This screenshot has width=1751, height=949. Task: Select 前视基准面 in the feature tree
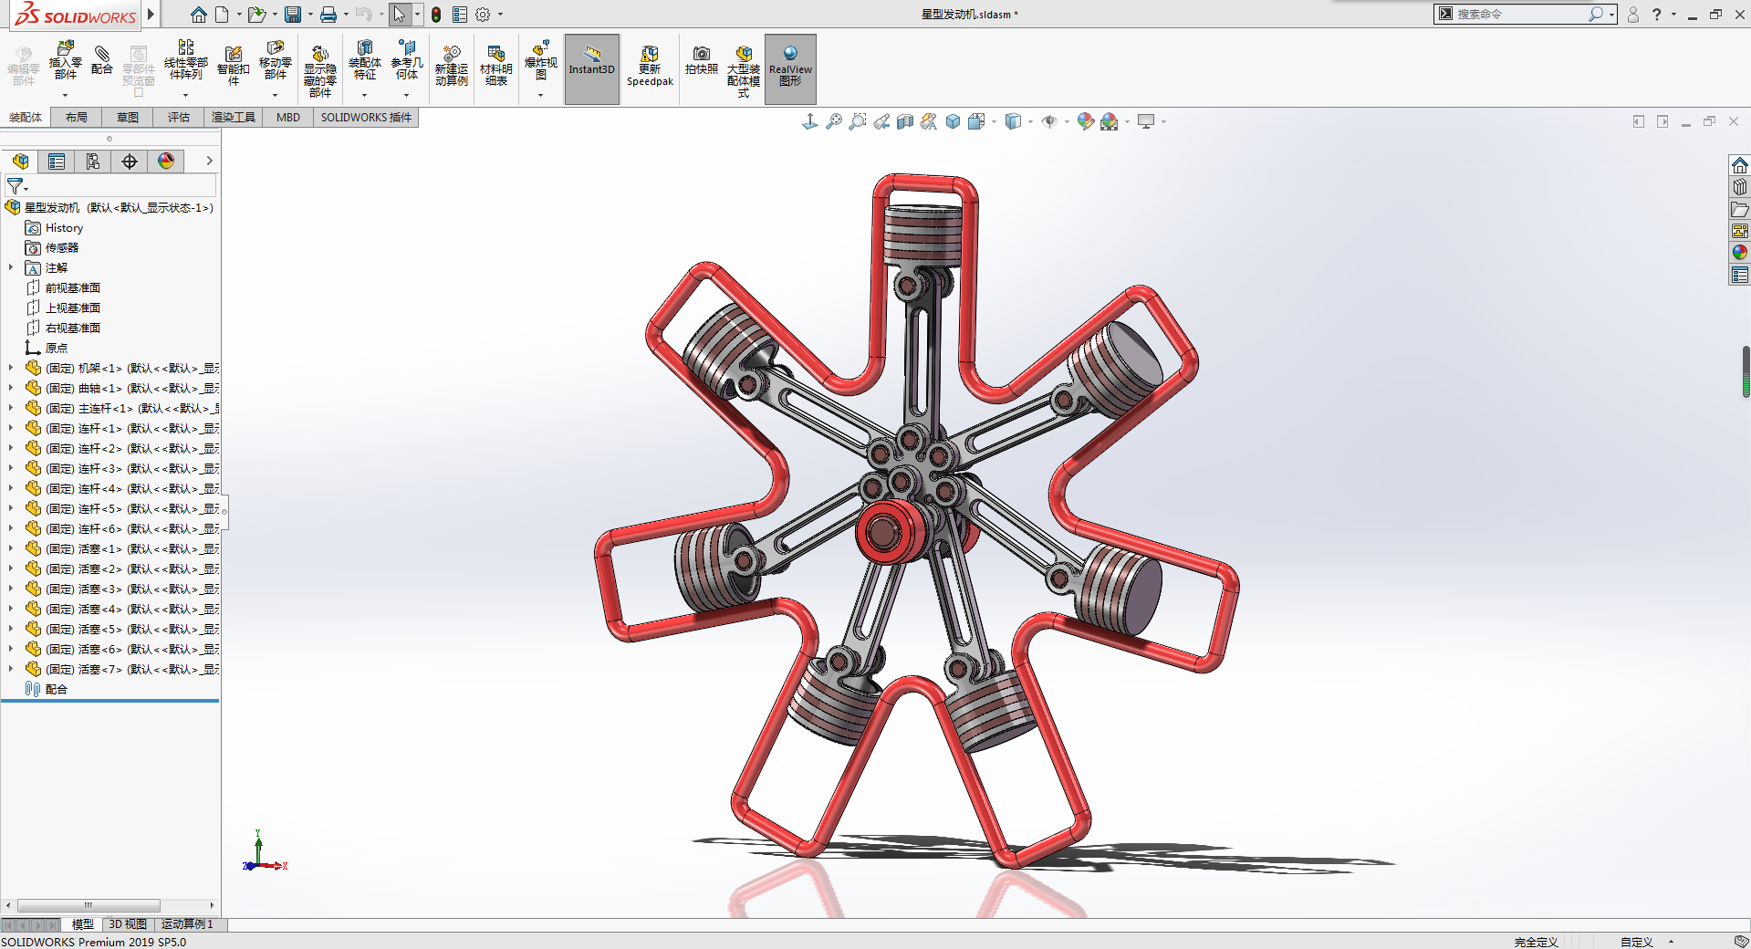coord(73,288)
